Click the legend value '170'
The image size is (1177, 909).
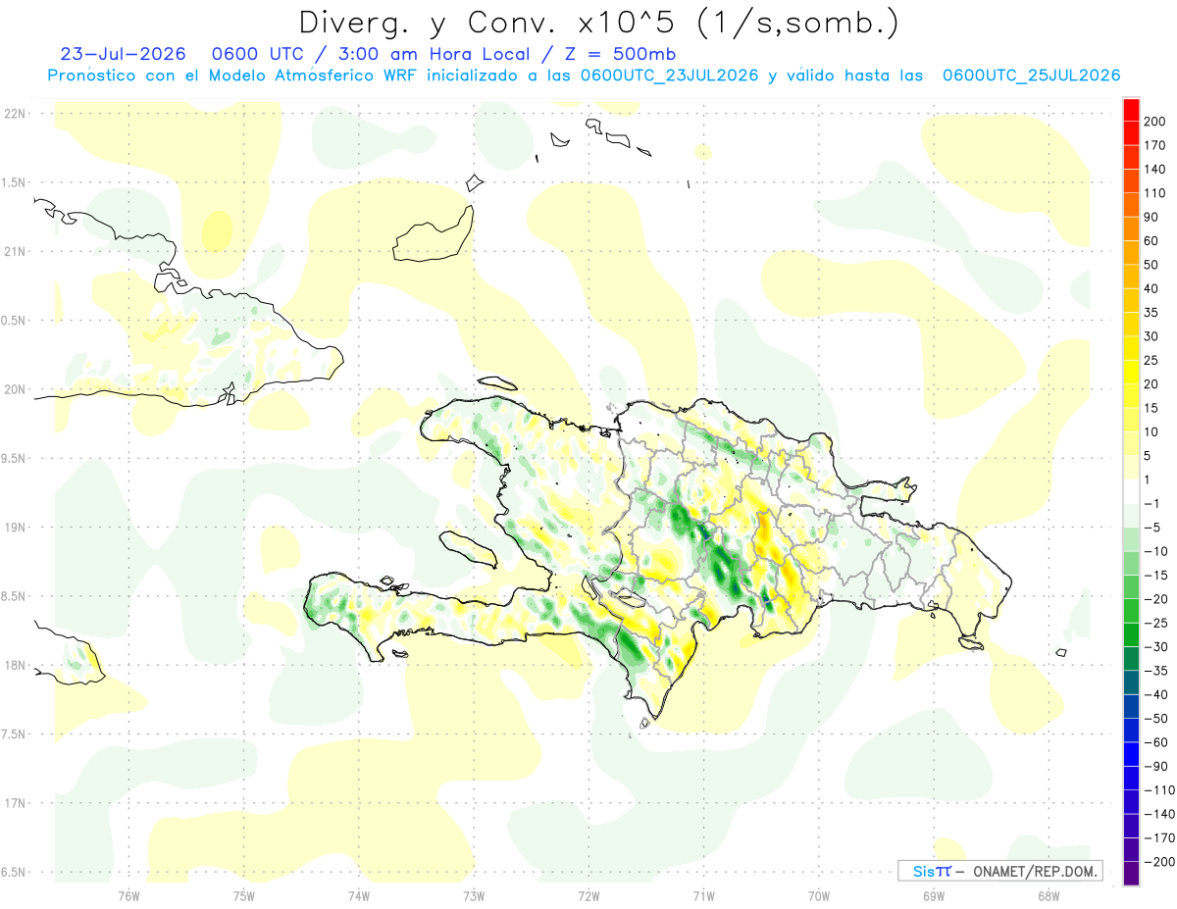pyautogui.click(x=1154, y=145)
